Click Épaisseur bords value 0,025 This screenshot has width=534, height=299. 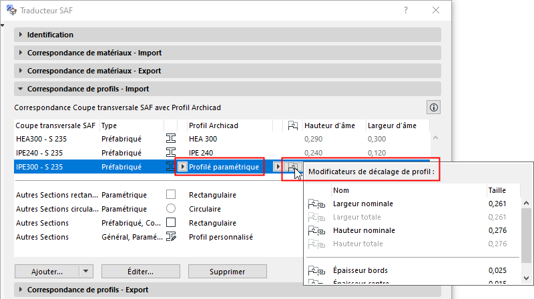(x=497, y=270)
